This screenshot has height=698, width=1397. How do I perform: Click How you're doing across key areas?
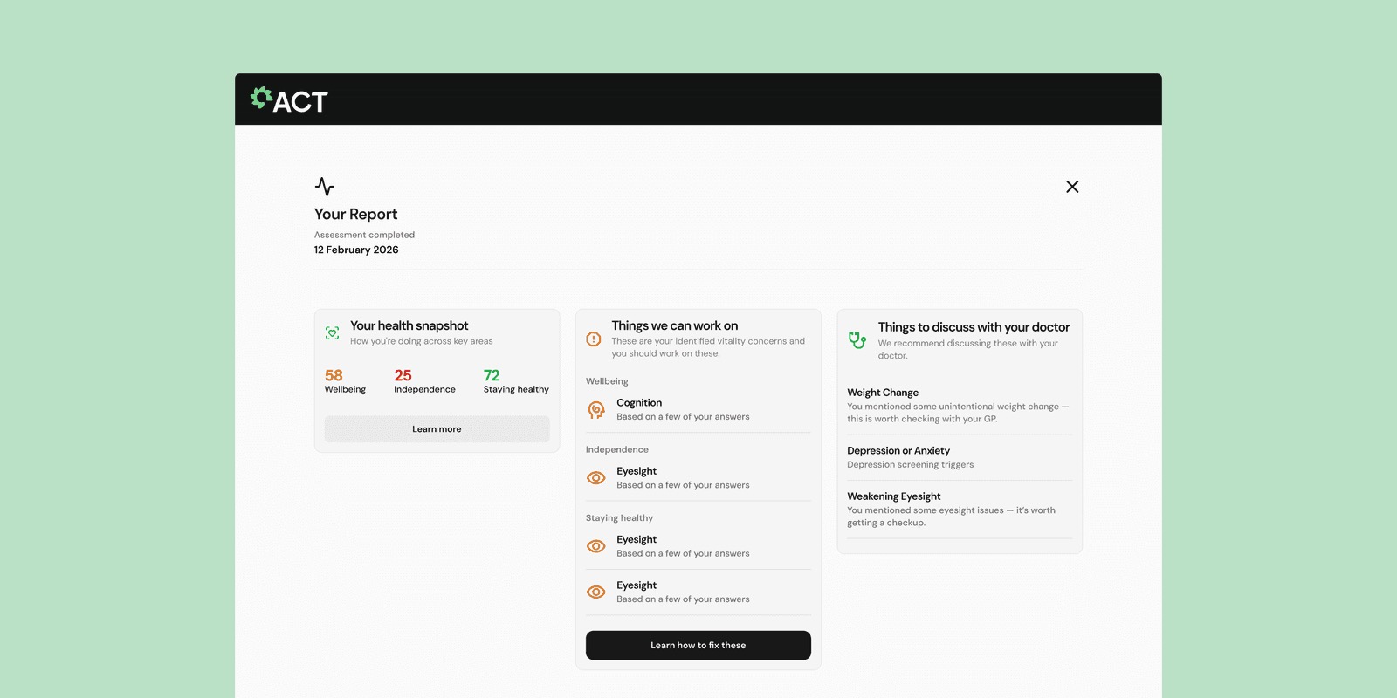pyautogui.click(x=422, y=341)
